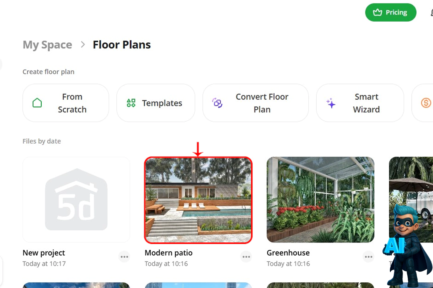Open the Modern patio project thumbnail

point(198,200)
